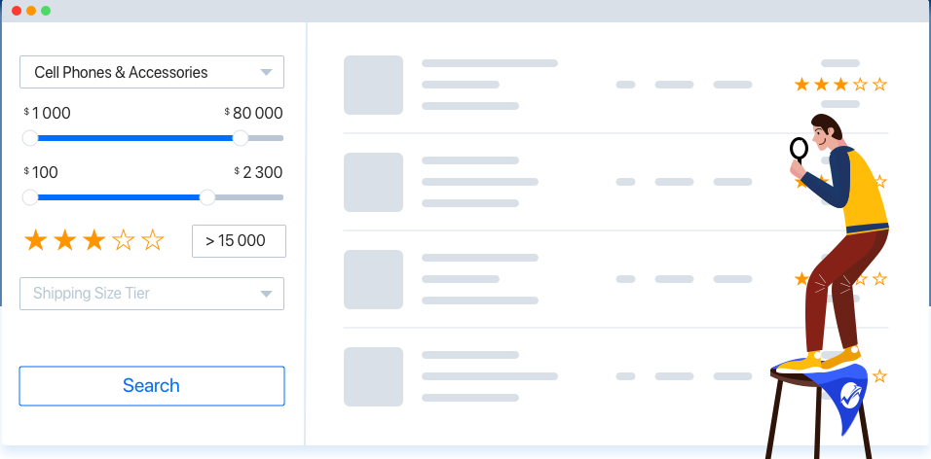Viewport: 931px width, 459px height.
Task: Click the $2 300 upper slider handle
Action: click(206, 197)
